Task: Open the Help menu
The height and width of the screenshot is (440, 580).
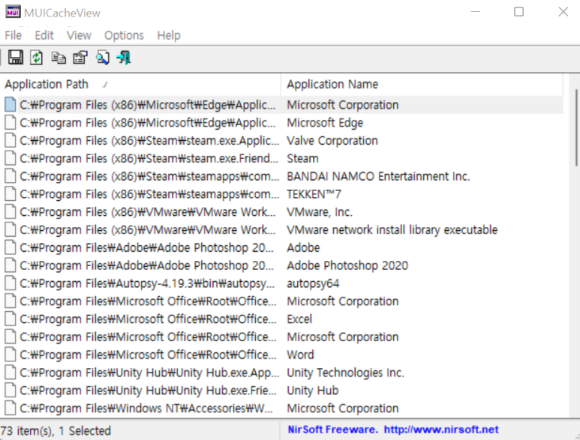Action: [x=169, y=35]
